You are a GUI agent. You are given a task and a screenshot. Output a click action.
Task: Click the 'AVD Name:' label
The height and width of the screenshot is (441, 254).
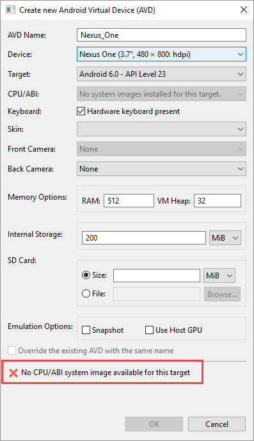coord(27,35)
